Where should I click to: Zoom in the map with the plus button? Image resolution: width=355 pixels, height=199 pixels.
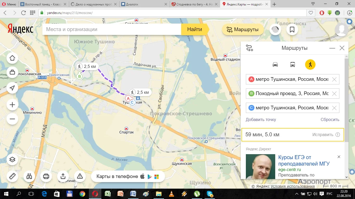point(12,105)
